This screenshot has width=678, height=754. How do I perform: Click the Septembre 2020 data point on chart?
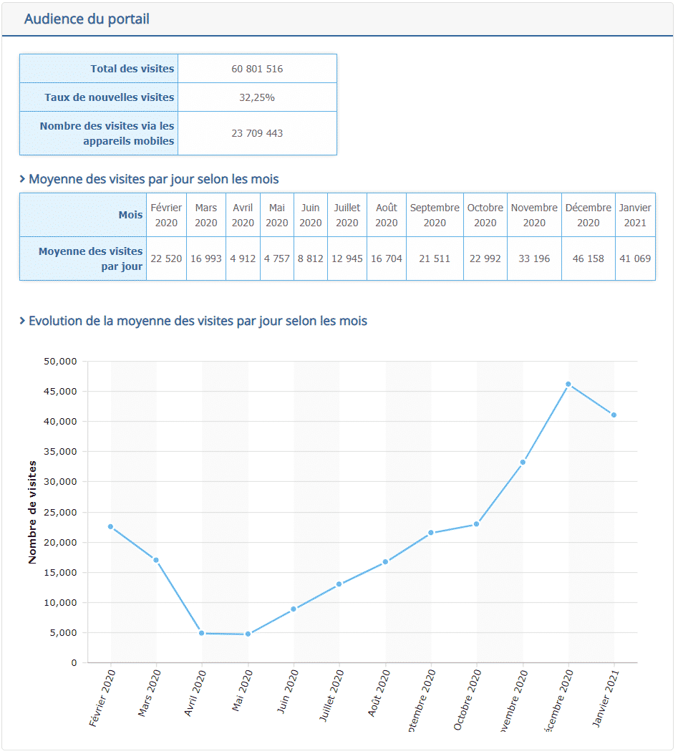point(431,533)
